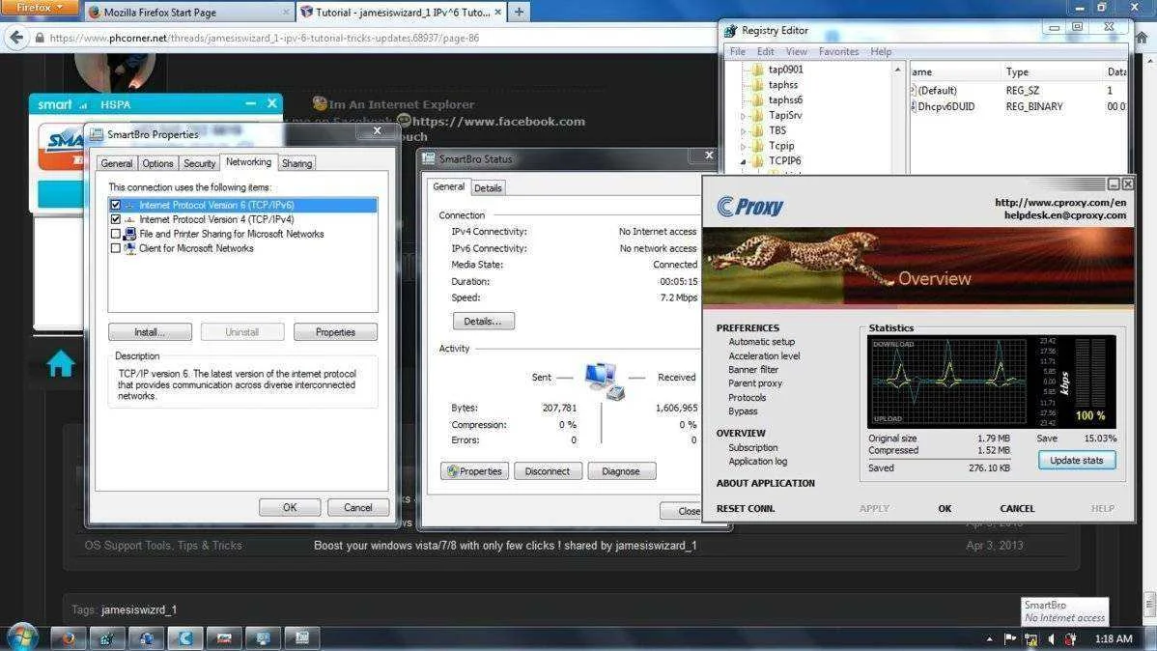Image resolution: width=1157 pixels, height=651 pixels.
Task: Click the (Default) string value icon
Action: click(913, 90)
